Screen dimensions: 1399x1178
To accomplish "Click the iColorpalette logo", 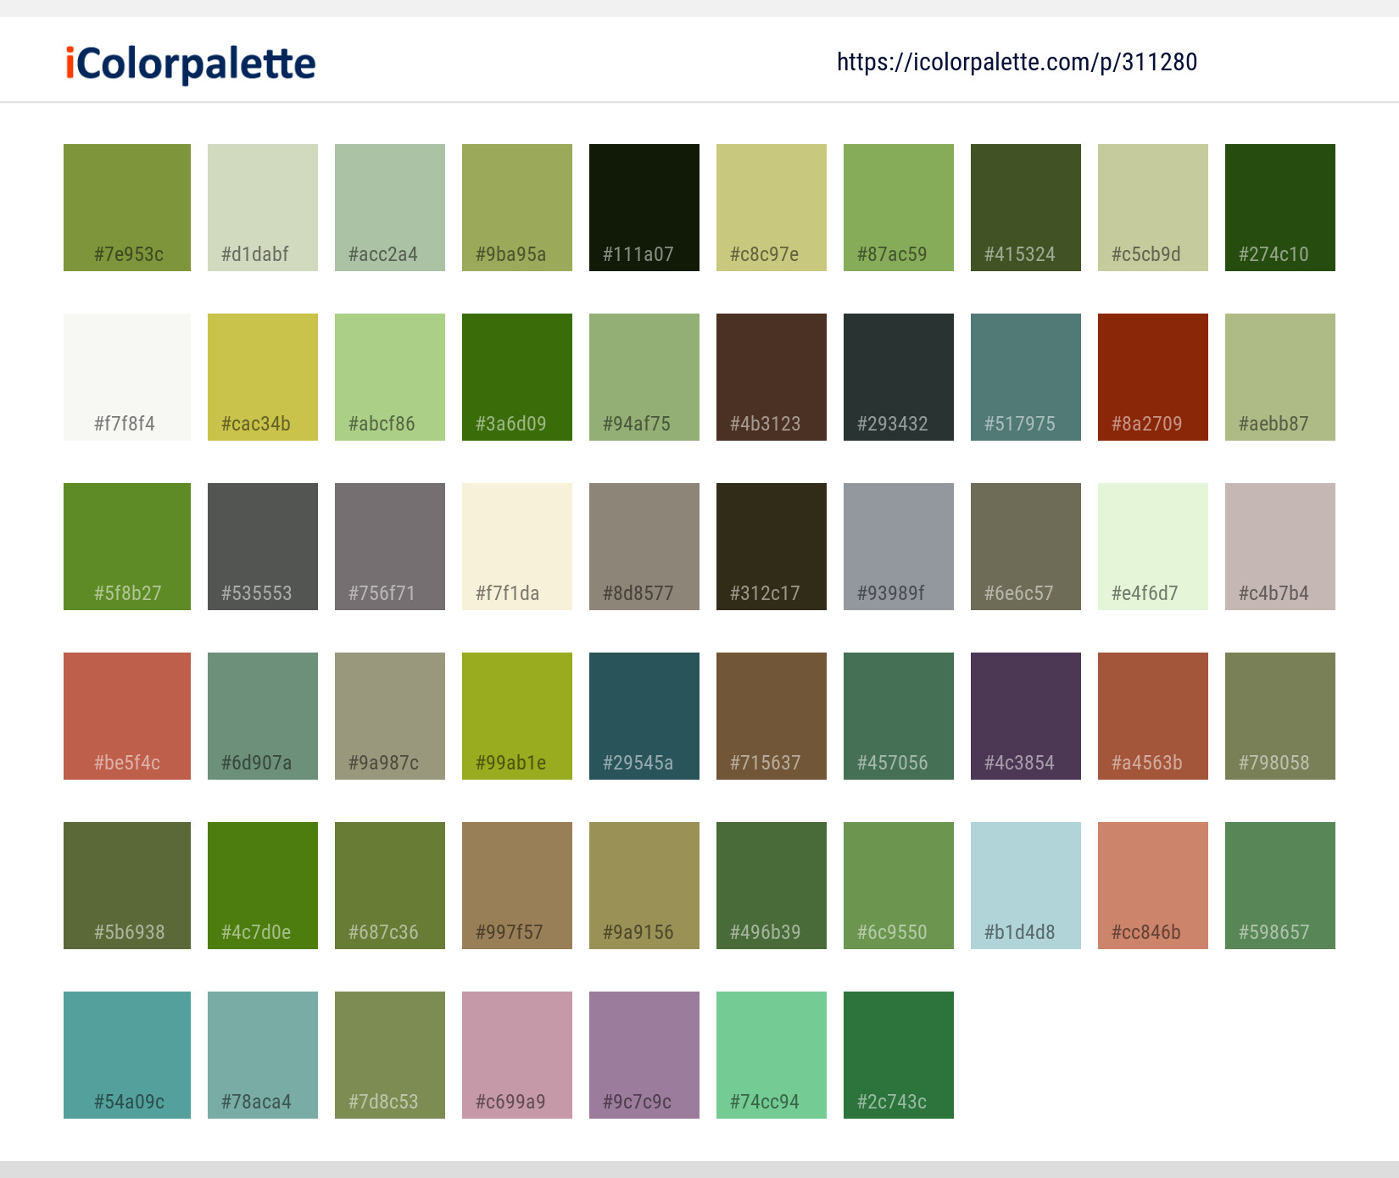I will [x=188, y=63].
